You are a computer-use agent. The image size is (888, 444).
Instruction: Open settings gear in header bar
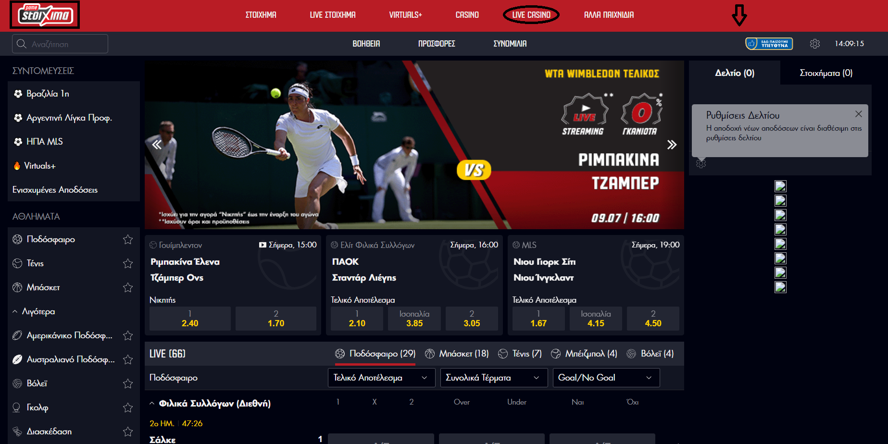coord(814,44)
